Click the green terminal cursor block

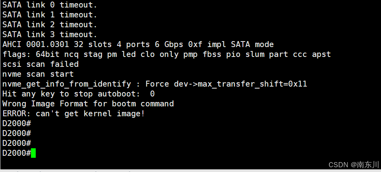[x=33, y=153]
